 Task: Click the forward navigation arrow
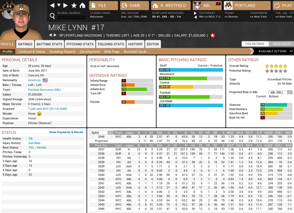click(65, 6)
